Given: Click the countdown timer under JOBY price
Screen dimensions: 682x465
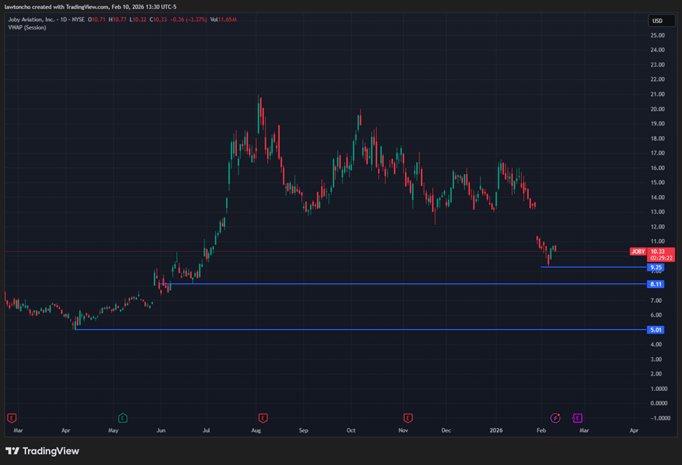Looking at the screenshot, I should coord(660,258).
